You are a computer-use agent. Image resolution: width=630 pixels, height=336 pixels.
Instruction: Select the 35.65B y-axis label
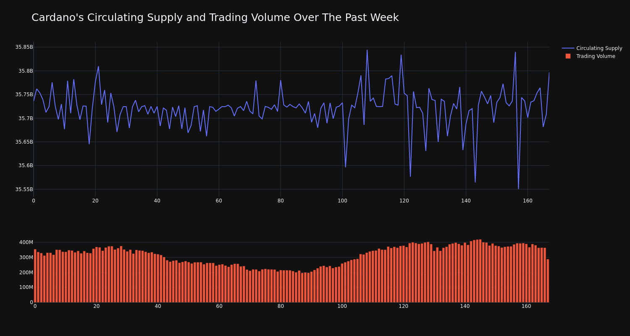click(24, 142)
